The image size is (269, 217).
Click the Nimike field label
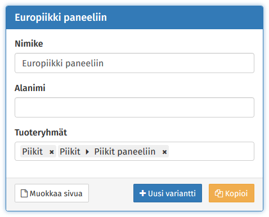[29, 44]
